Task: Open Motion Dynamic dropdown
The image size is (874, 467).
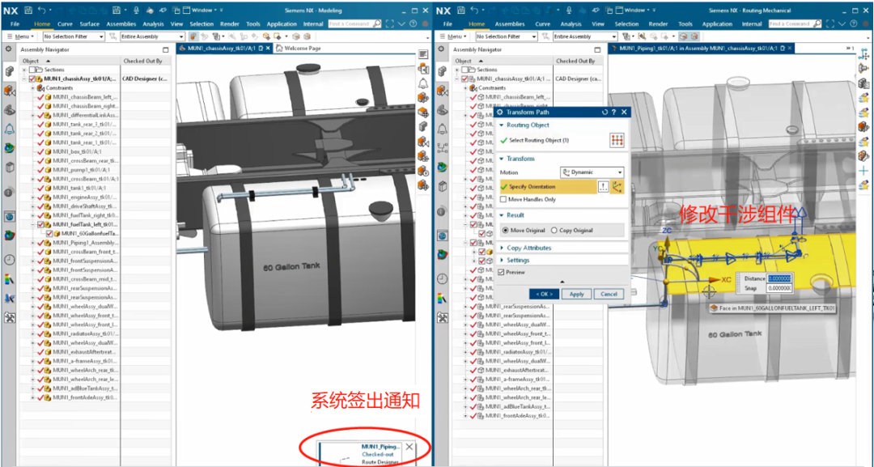Action: 592,172
